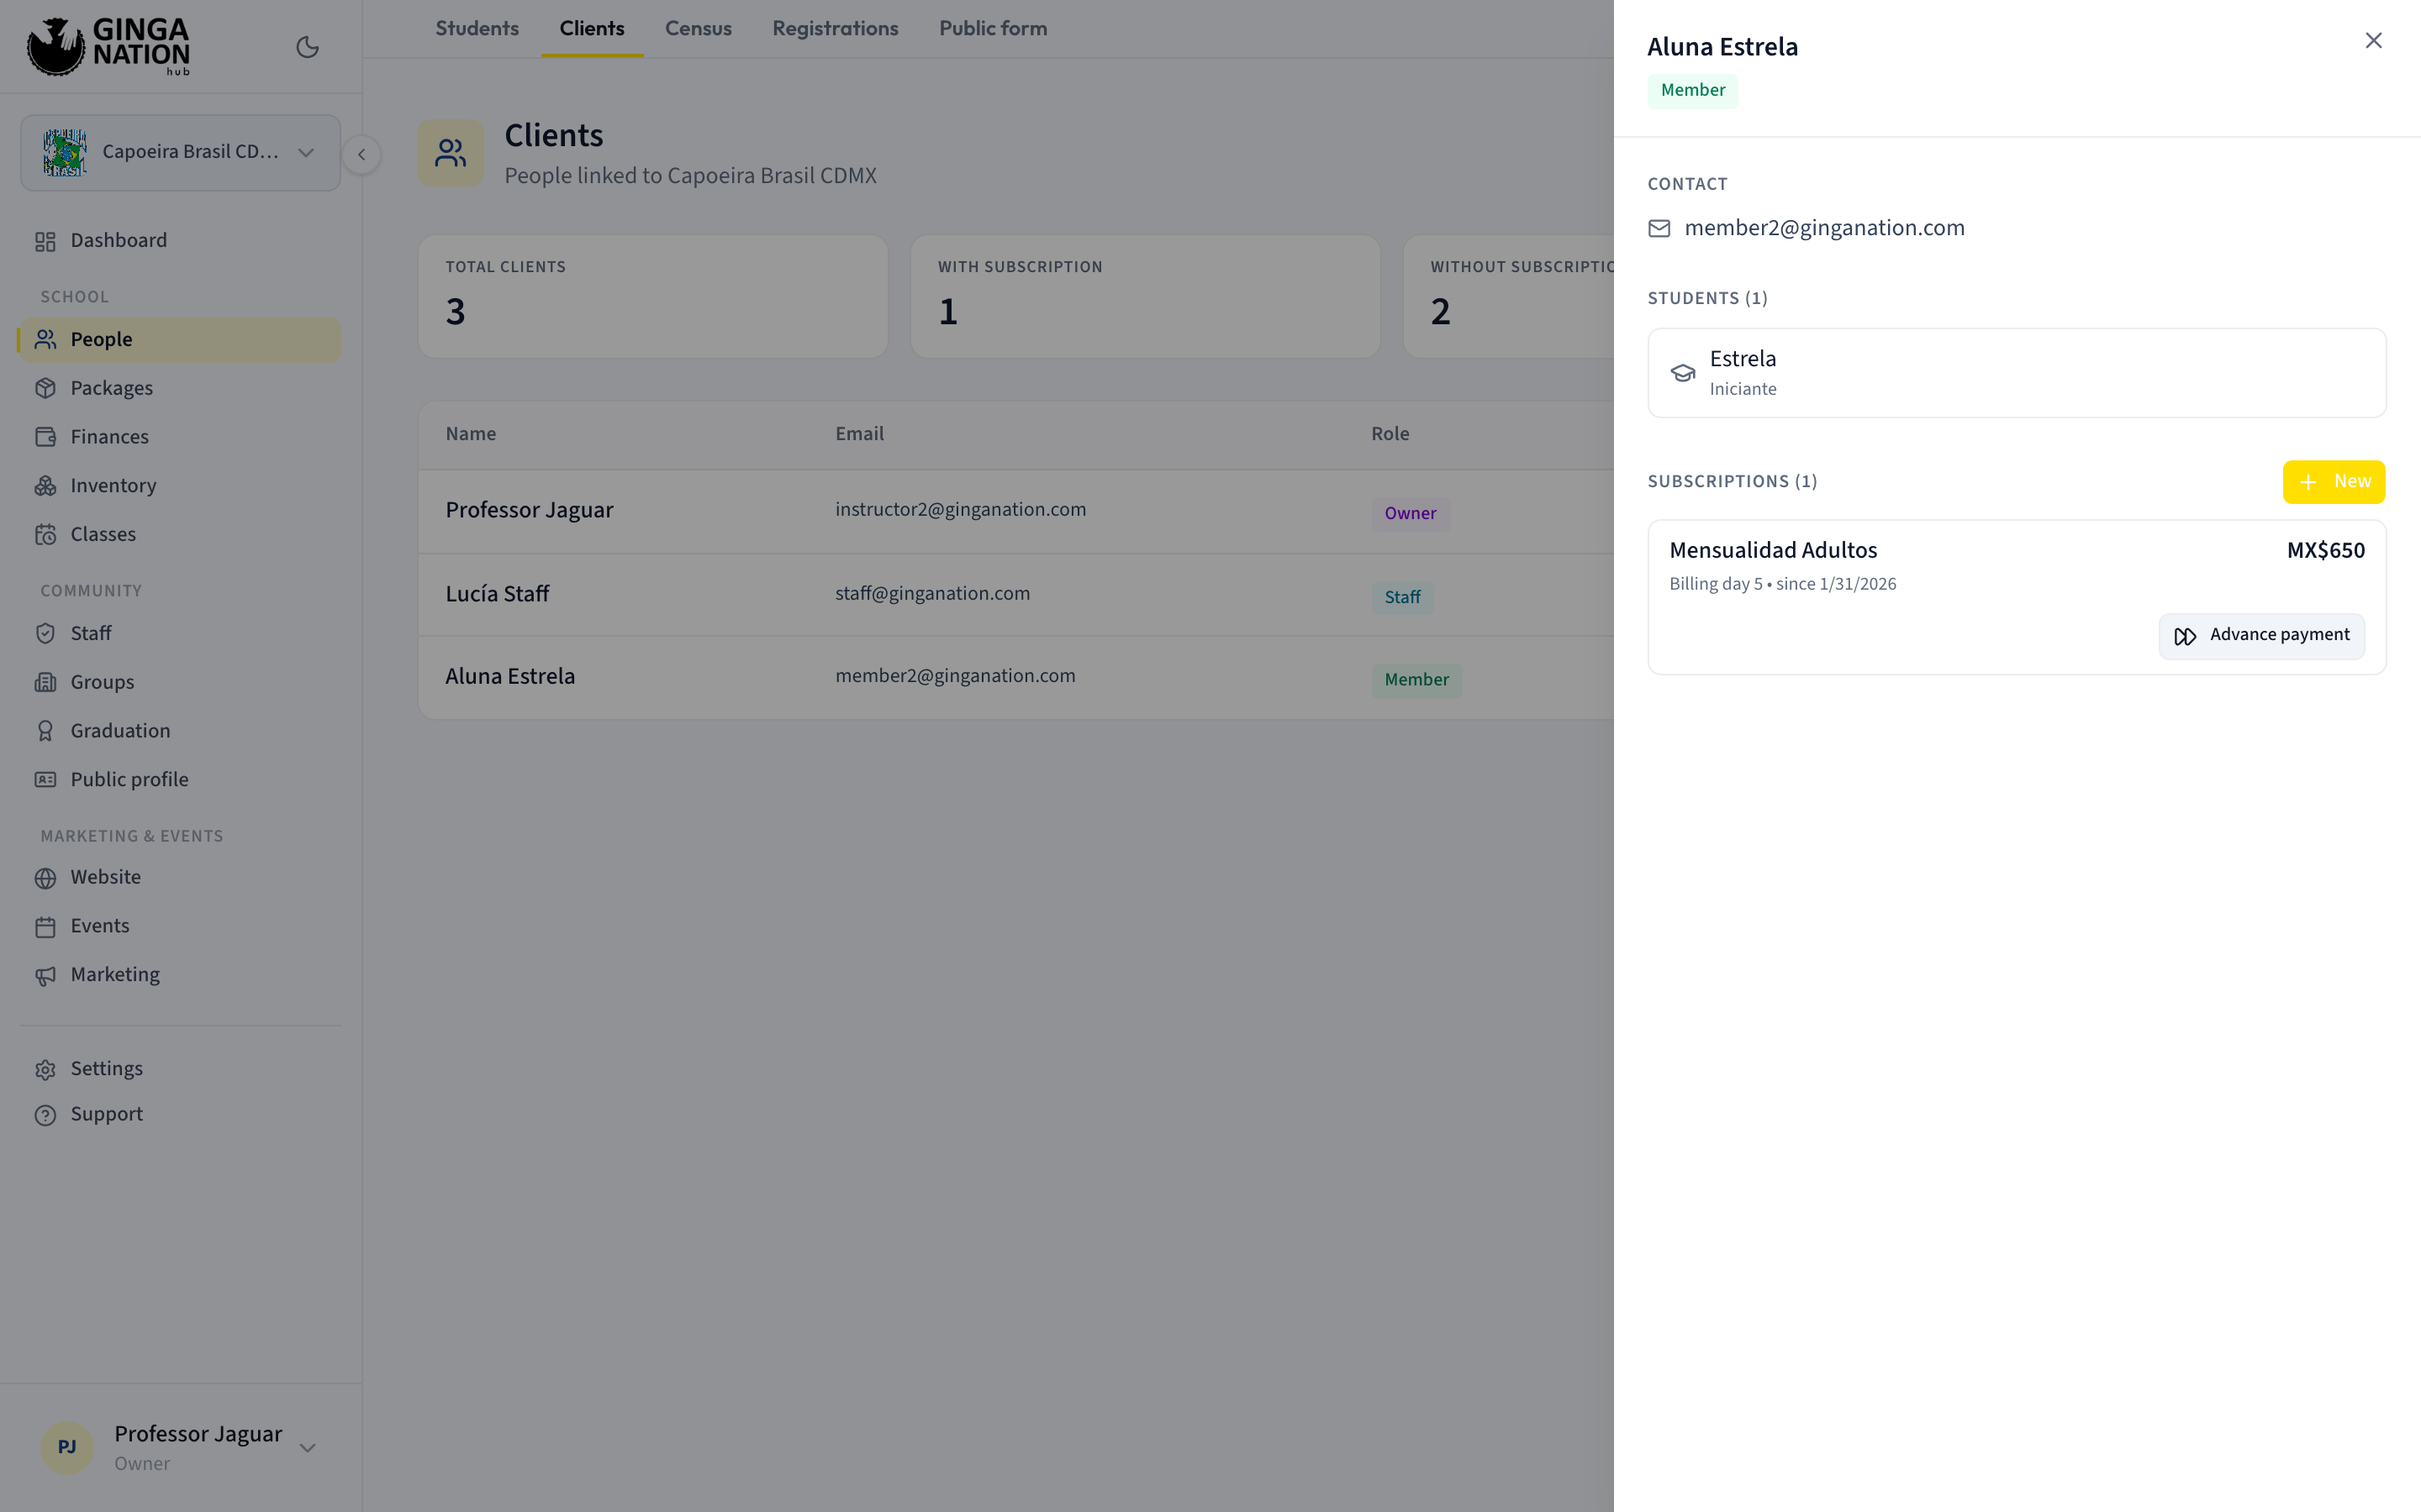Click the Member badge in the panel header
Image resolution: width=2421 pixels, height=1512 pixels.
(x=1693, y=91)
